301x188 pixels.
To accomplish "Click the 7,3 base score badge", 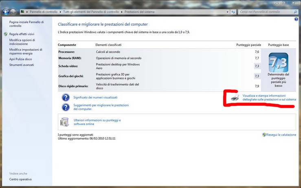I will 278,63.
